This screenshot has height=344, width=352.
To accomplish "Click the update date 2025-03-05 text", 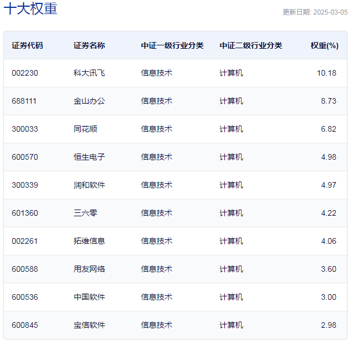I will 331,12.
